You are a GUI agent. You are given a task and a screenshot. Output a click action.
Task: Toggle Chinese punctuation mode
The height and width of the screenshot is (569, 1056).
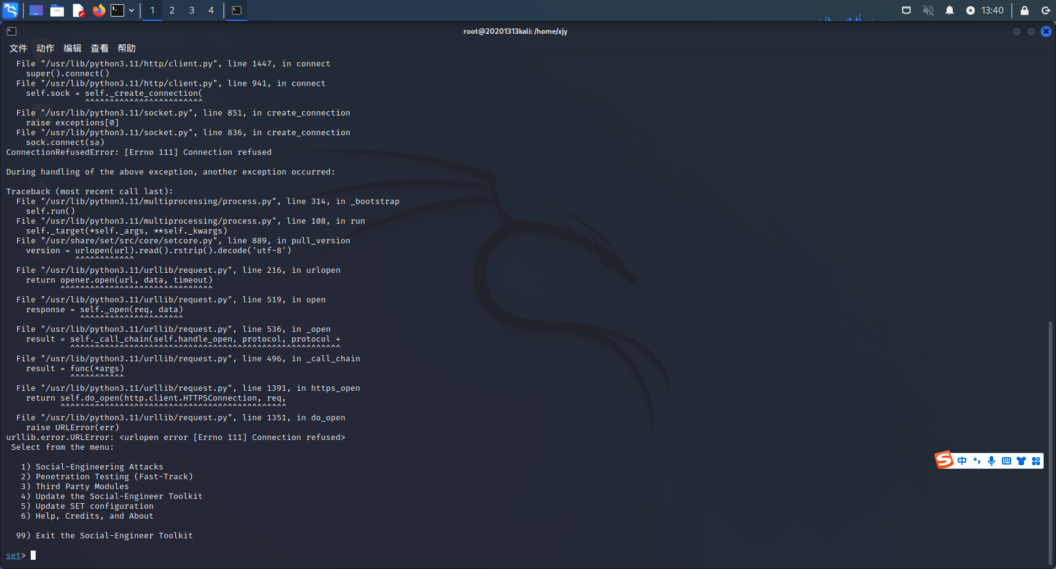(977, 461)
